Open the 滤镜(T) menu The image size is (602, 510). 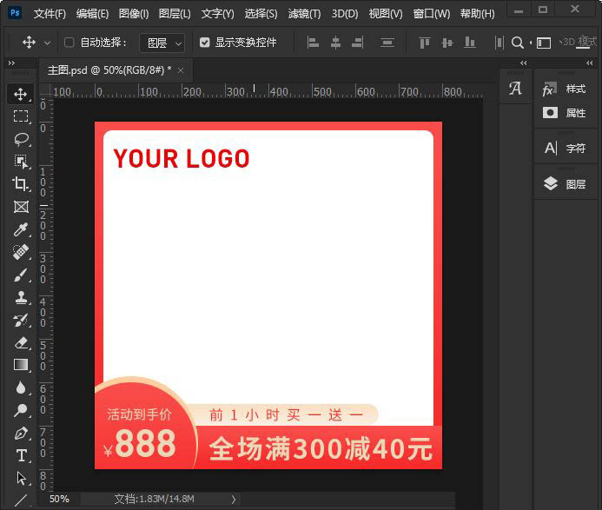coord(304,14)
